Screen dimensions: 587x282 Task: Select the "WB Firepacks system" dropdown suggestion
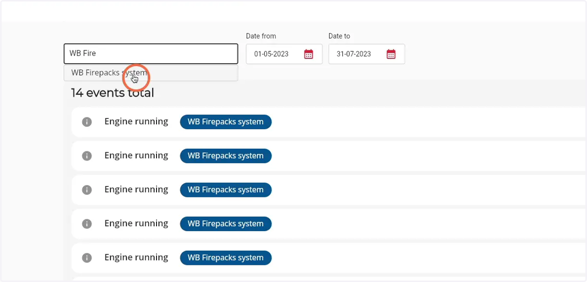tap(151, 73)
